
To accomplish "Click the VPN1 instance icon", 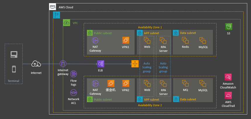I will [126, 40].
